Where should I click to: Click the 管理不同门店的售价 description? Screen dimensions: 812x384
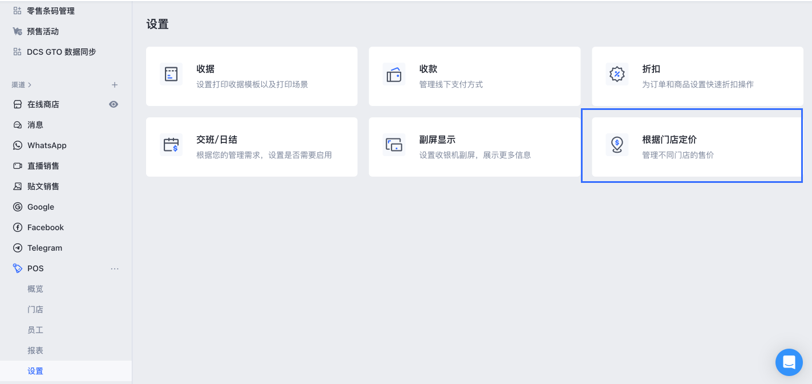(x=678, y=155)
